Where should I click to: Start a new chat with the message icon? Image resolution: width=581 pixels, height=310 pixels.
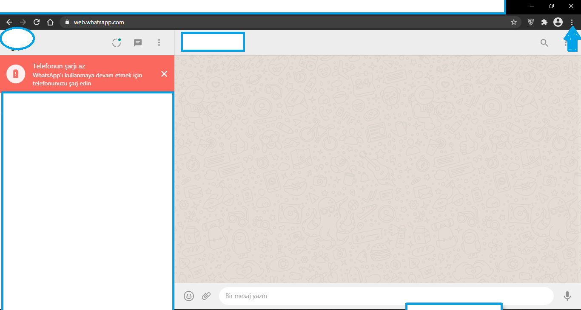pos(138,42)
